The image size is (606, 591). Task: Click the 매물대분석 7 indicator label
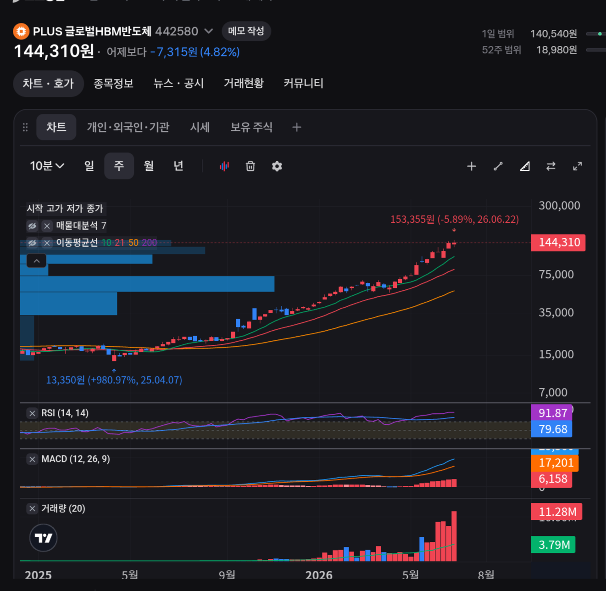[x=81, y=226]
